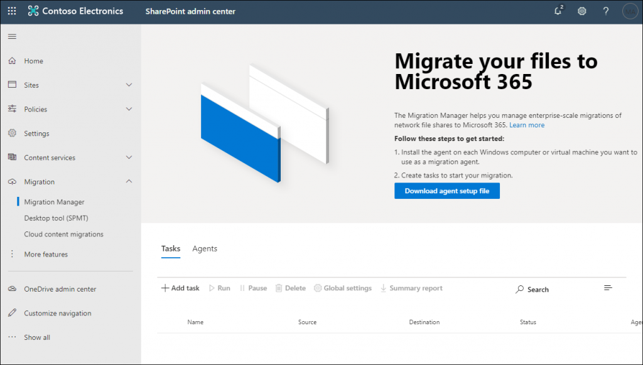Open the filter icon beside Search

click(x=607, y=287)
